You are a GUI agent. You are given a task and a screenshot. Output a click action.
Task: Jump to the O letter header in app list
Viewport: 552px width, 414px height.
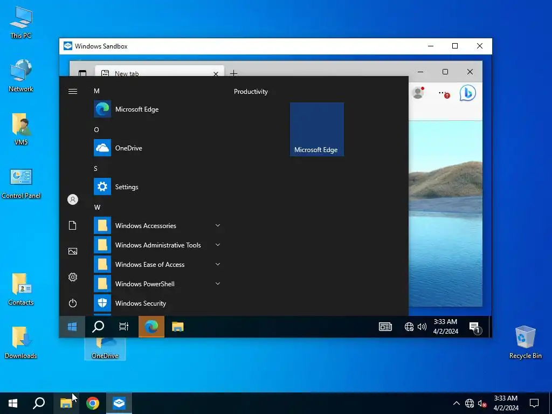[96, 130]
